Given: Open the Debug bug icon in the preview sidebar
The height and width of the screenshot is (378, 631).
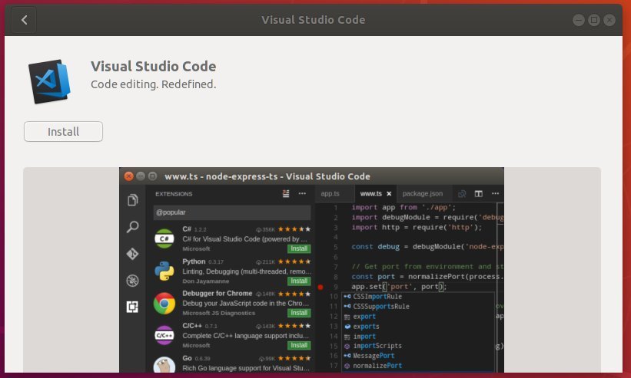Looking at the screenshot, I should [132, 281].
